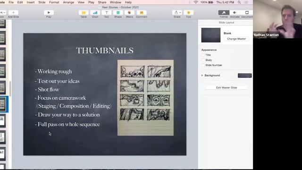Open Notification Center menu bar icon
Screen dimensions: 302x170
click(246, 2)
